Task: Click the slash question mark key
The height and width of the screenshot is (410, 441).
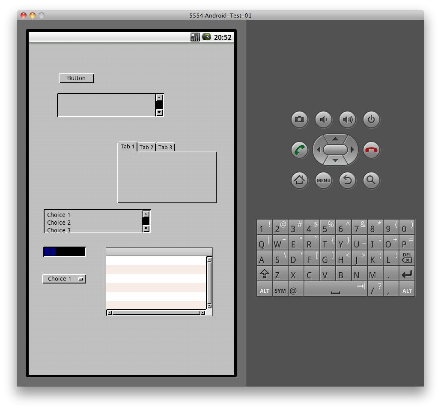Action: 375,289
